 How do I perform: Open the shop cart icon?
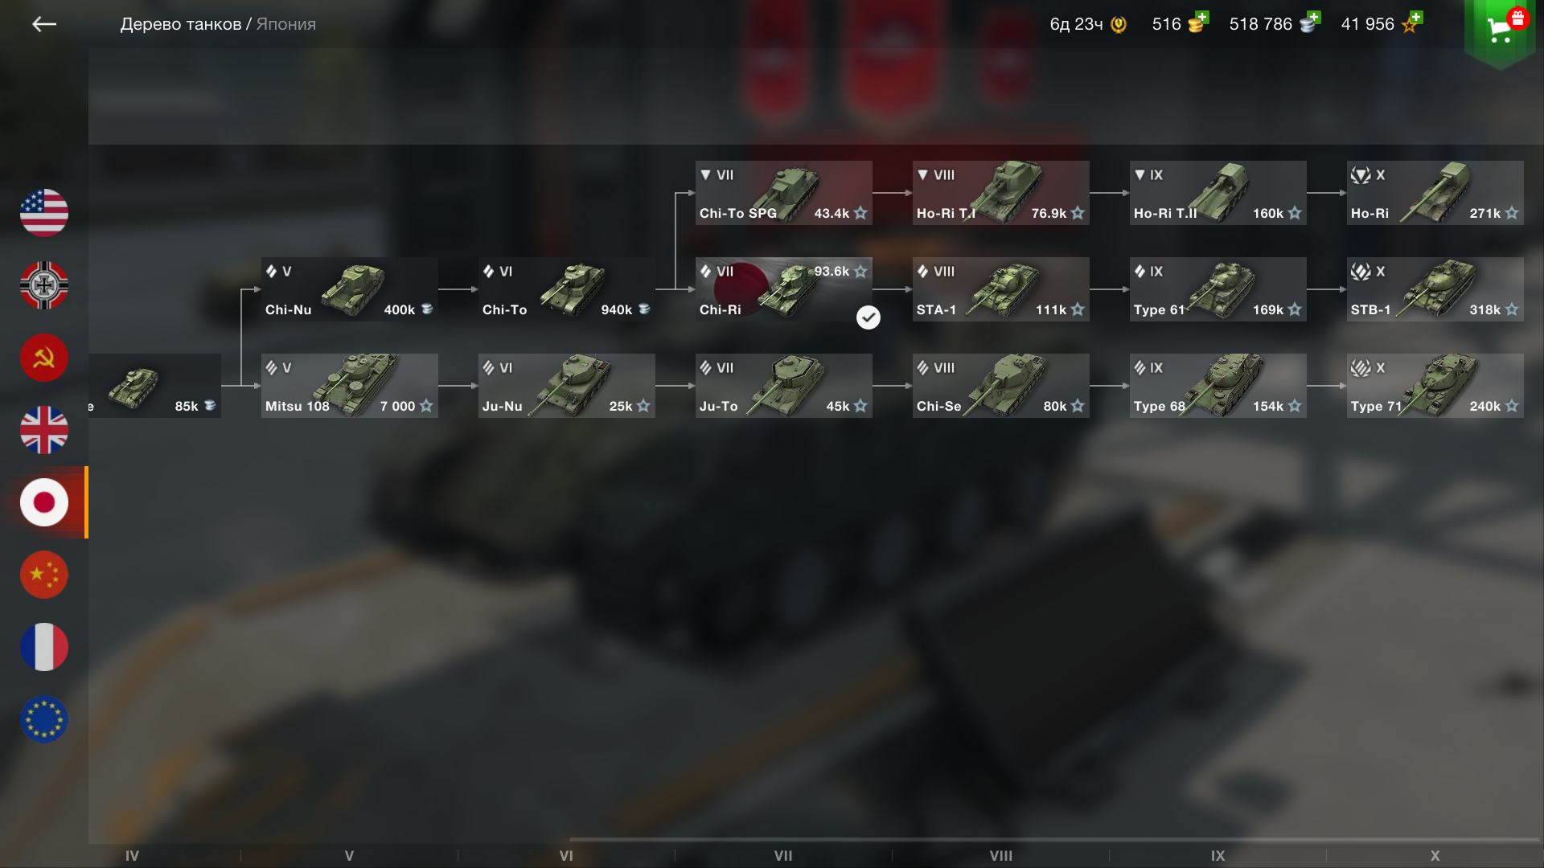[x=1501, y=29]
